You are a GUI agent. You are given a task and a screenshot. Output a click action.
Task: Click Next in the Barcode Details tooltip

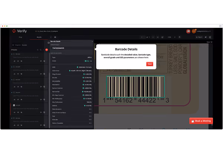[x=150, y=64]
